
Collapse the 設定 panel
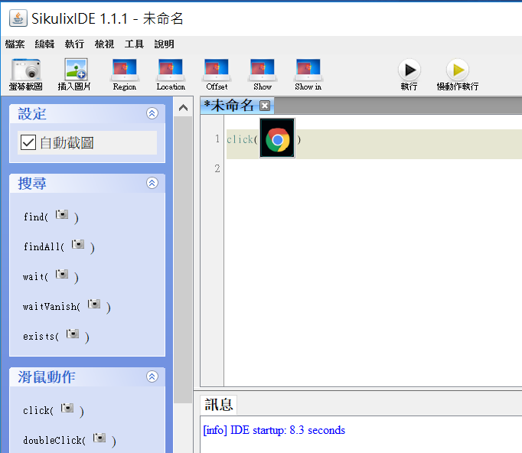pos(152,113)
